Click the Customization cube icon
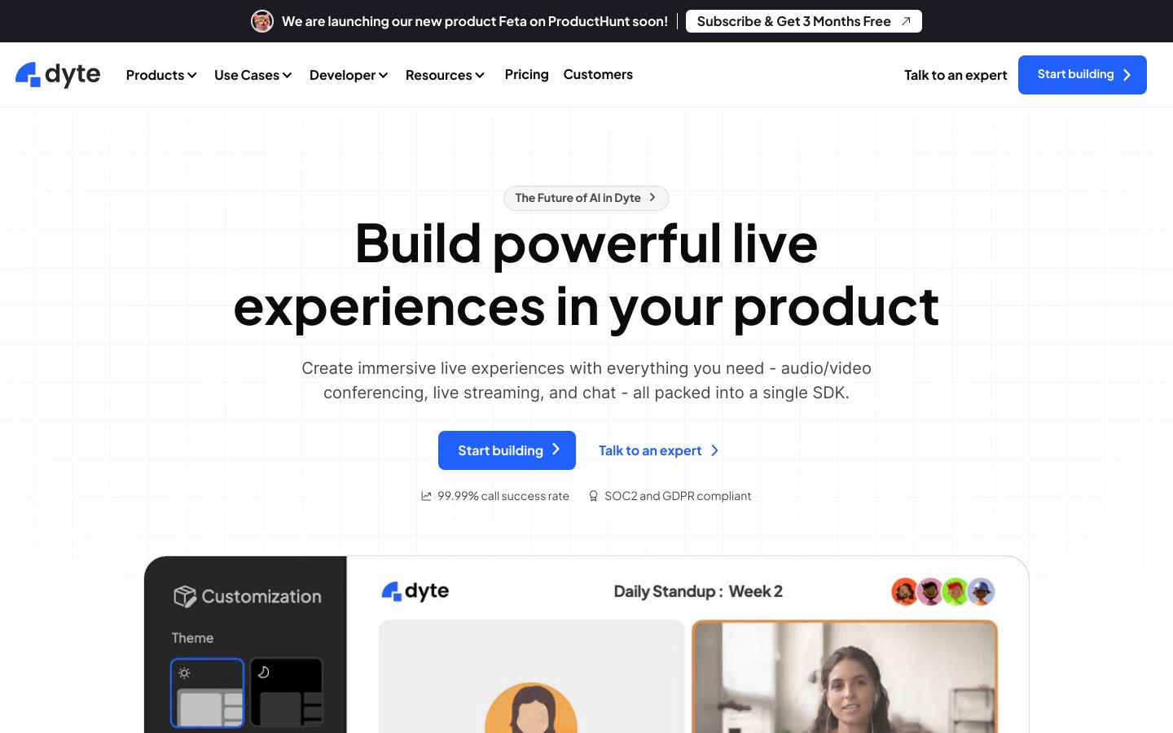Viewport: 1173px width, 733px height. pyautogui.click(x=185, y=596)
